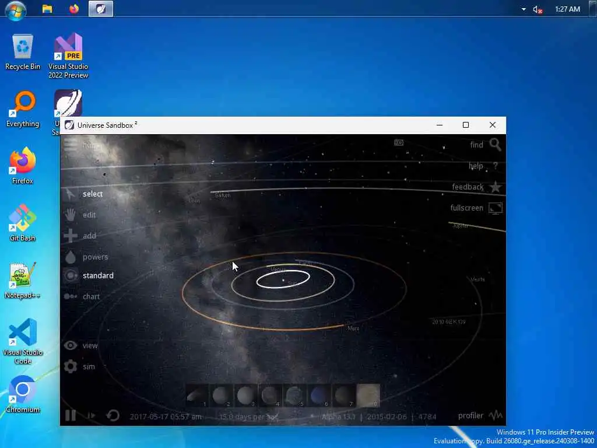Click the Saturn label in the simulation
Screen dimensions: 597x448
[x=222, y=195]
